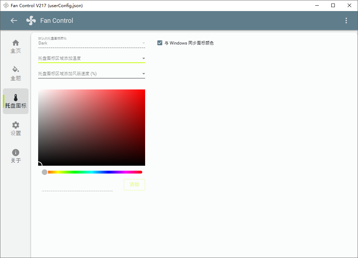This screenshot has height=258, width=358.
Task: Minimize the Fan Control window
Action: point(317,5)
